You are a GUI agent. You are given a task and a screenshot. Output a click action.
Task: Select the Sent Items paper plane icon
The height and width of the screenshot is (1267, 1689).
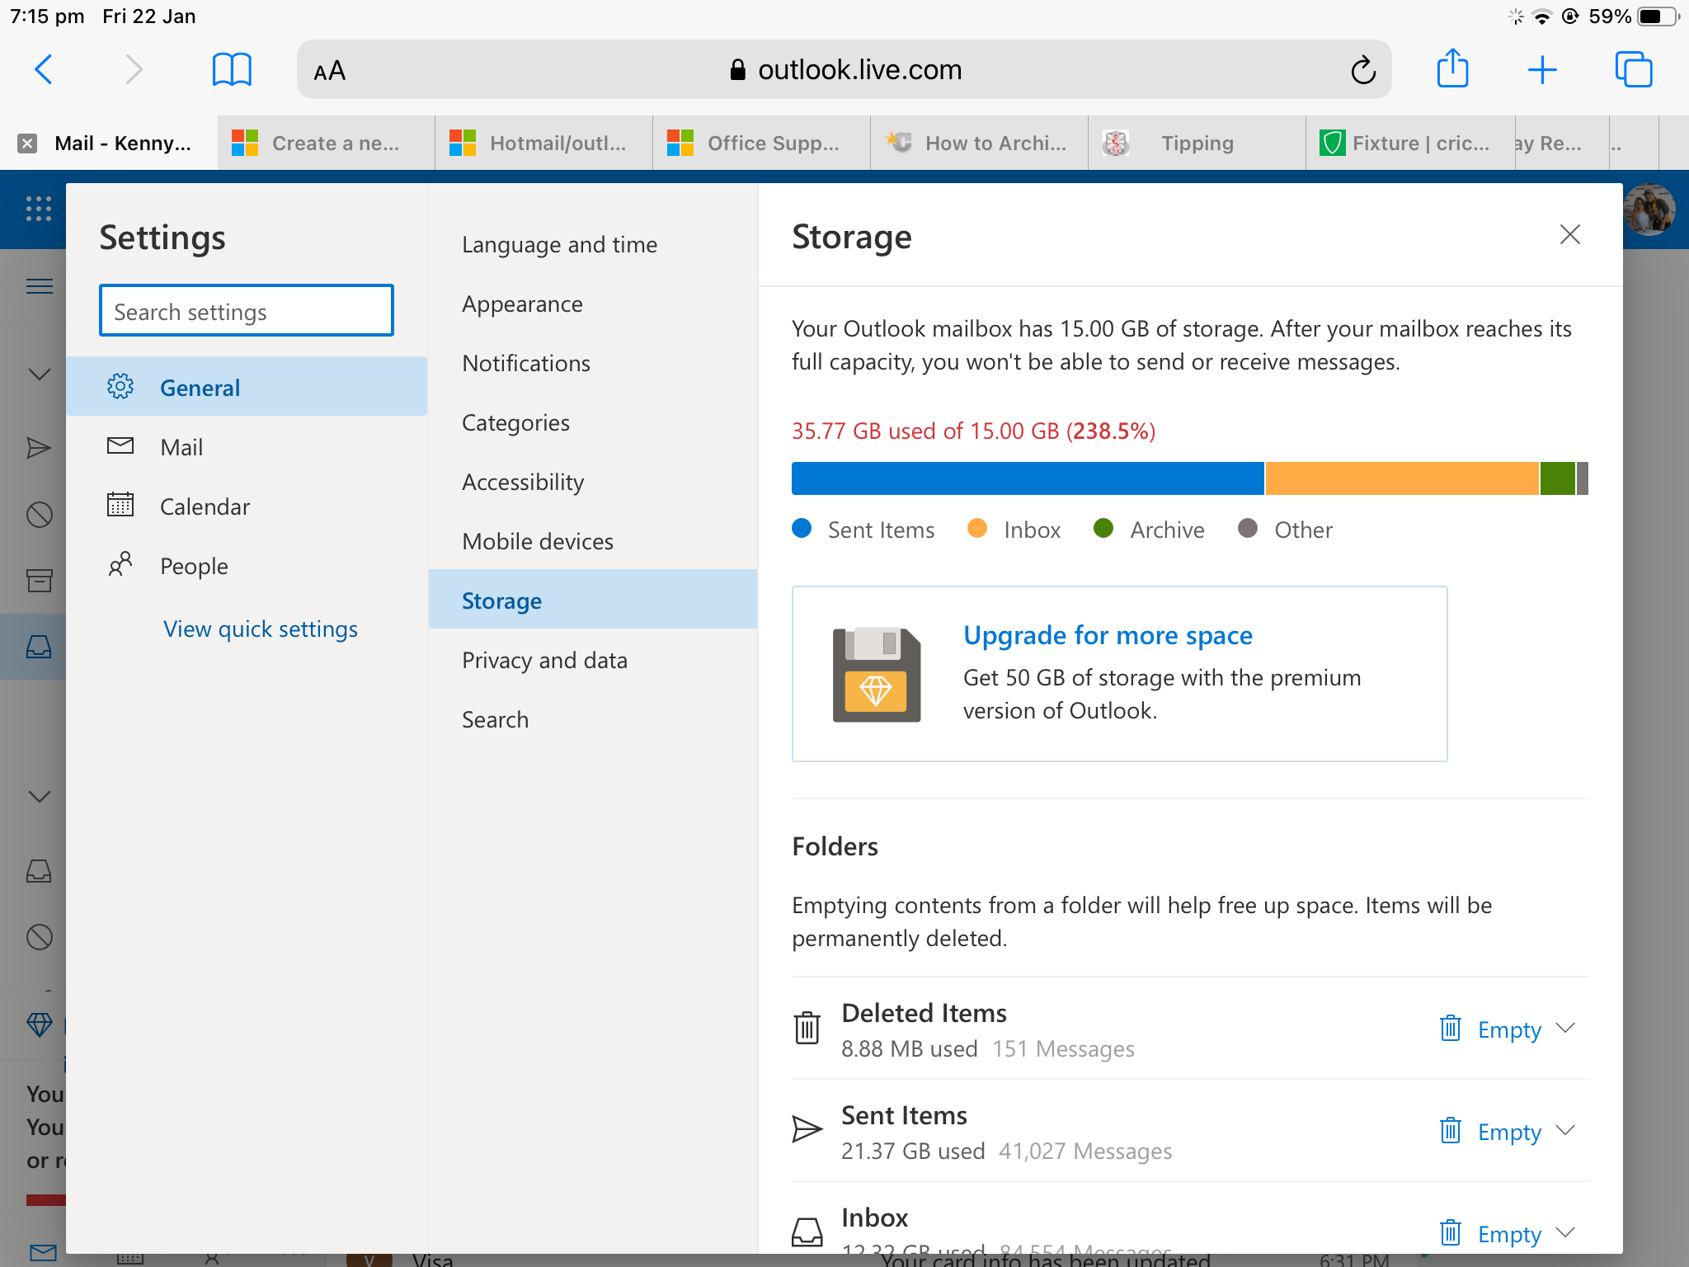pyautogui.click(x=807, y=1129)
